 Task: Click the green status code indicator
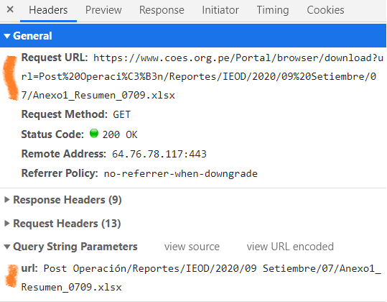[94, 134]
